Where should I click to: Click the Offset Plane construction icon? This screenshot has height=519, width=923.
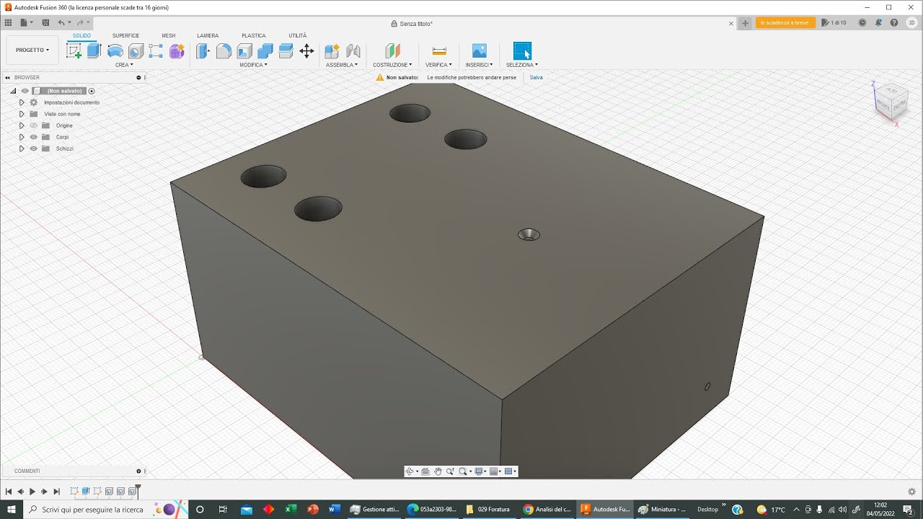point(392,51)
